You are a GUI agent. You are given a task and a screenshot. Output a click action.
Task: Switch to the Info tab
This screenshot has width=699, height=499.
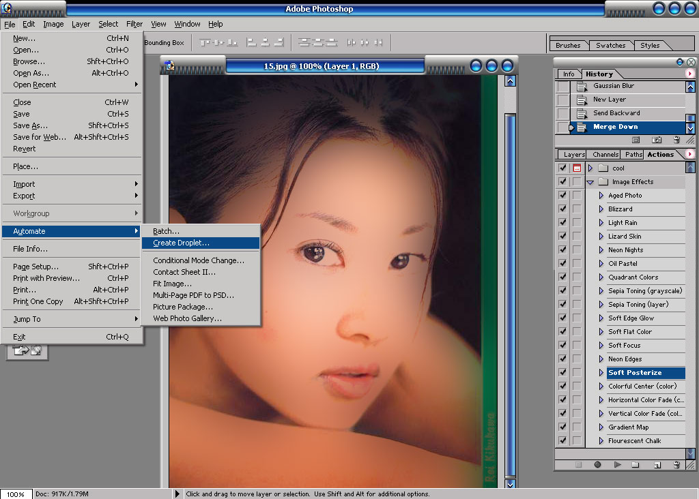coord(569,74)
